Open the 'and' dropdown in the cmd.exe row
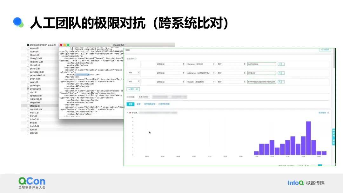The height and width of the screenshot is (193, 343). click(x=134, y=73)
